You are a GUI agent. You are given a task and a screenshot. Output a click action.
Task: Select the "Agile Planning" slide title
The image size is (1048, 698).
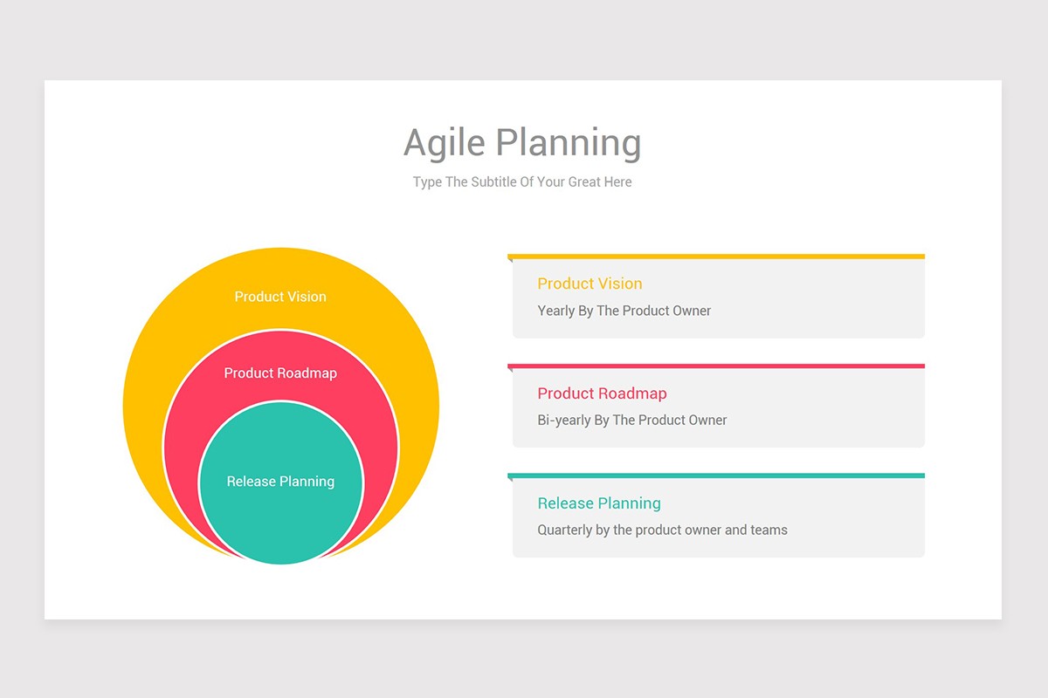point(522,143)
